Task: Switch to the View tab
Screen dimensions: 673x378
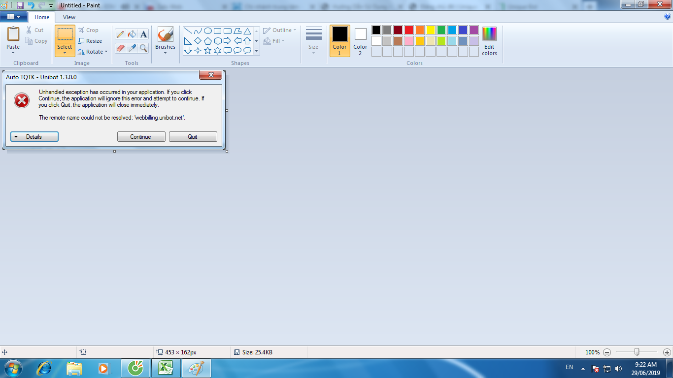Action: 69,17
